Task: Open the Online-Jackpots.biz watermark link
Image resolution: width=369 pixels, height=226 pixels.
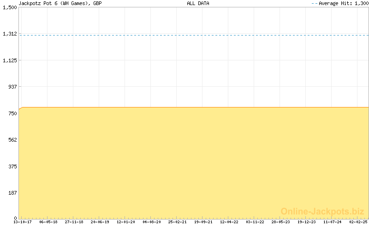Action: (x=322, y=211)
